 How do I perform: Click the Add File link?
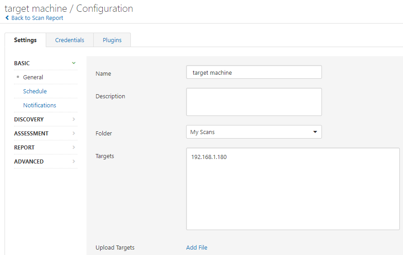(x=197, y=247)
